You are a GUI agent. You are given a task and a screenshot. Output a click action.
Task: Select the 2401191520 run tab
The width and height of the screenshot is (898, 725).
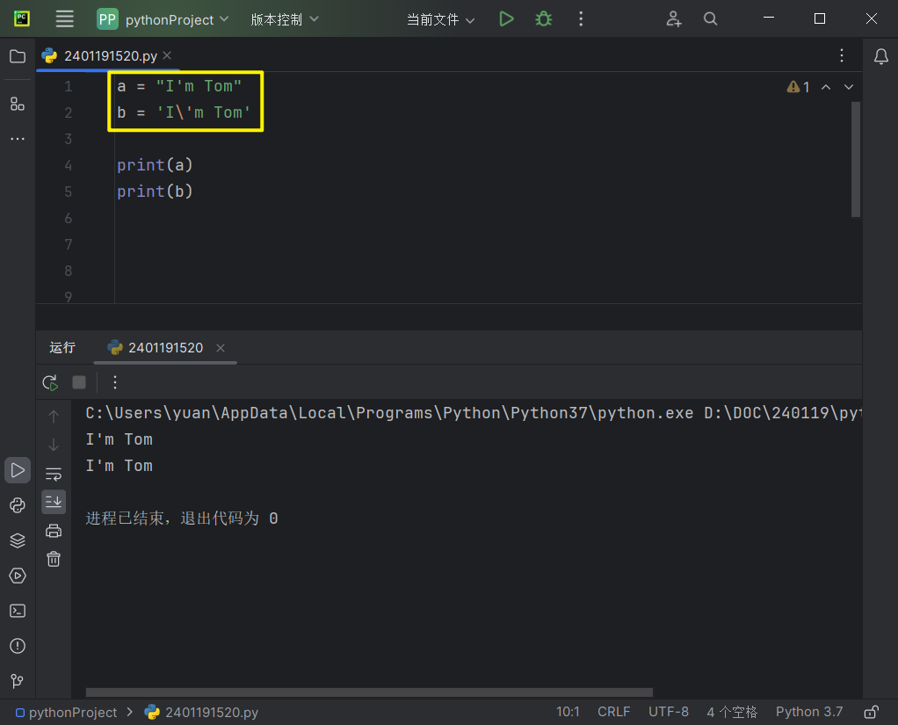165,348
